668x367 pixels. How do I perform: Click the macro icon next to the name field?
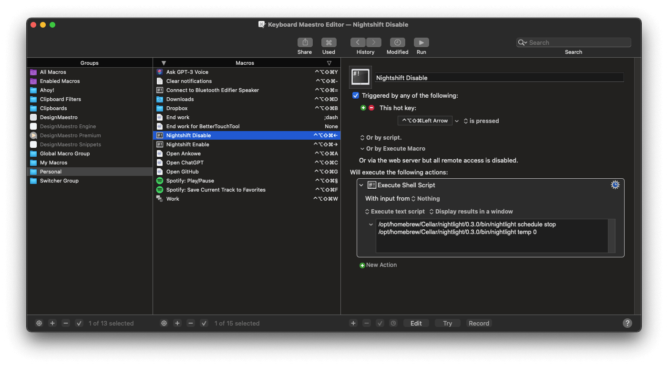coord(360,77)
